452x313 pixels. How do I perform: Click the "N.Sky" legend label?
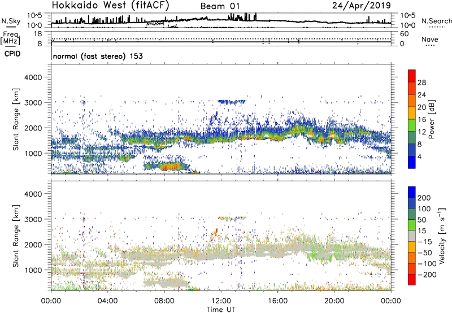point(11,21)
